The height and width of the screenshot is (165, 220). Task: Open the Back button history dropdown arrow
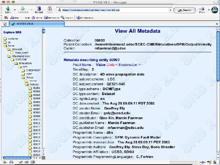click(15, 10)
